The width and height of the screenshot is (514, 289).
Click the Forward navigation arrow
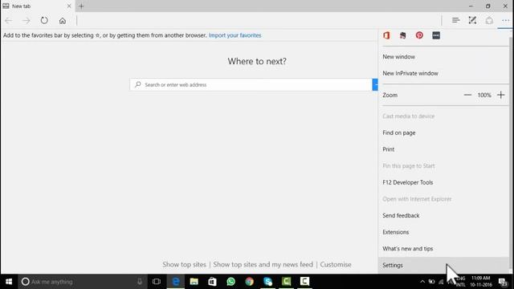[27, 21]
